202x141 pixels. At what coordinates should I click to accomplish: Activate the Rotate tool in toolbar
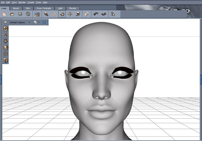point(62,14)
